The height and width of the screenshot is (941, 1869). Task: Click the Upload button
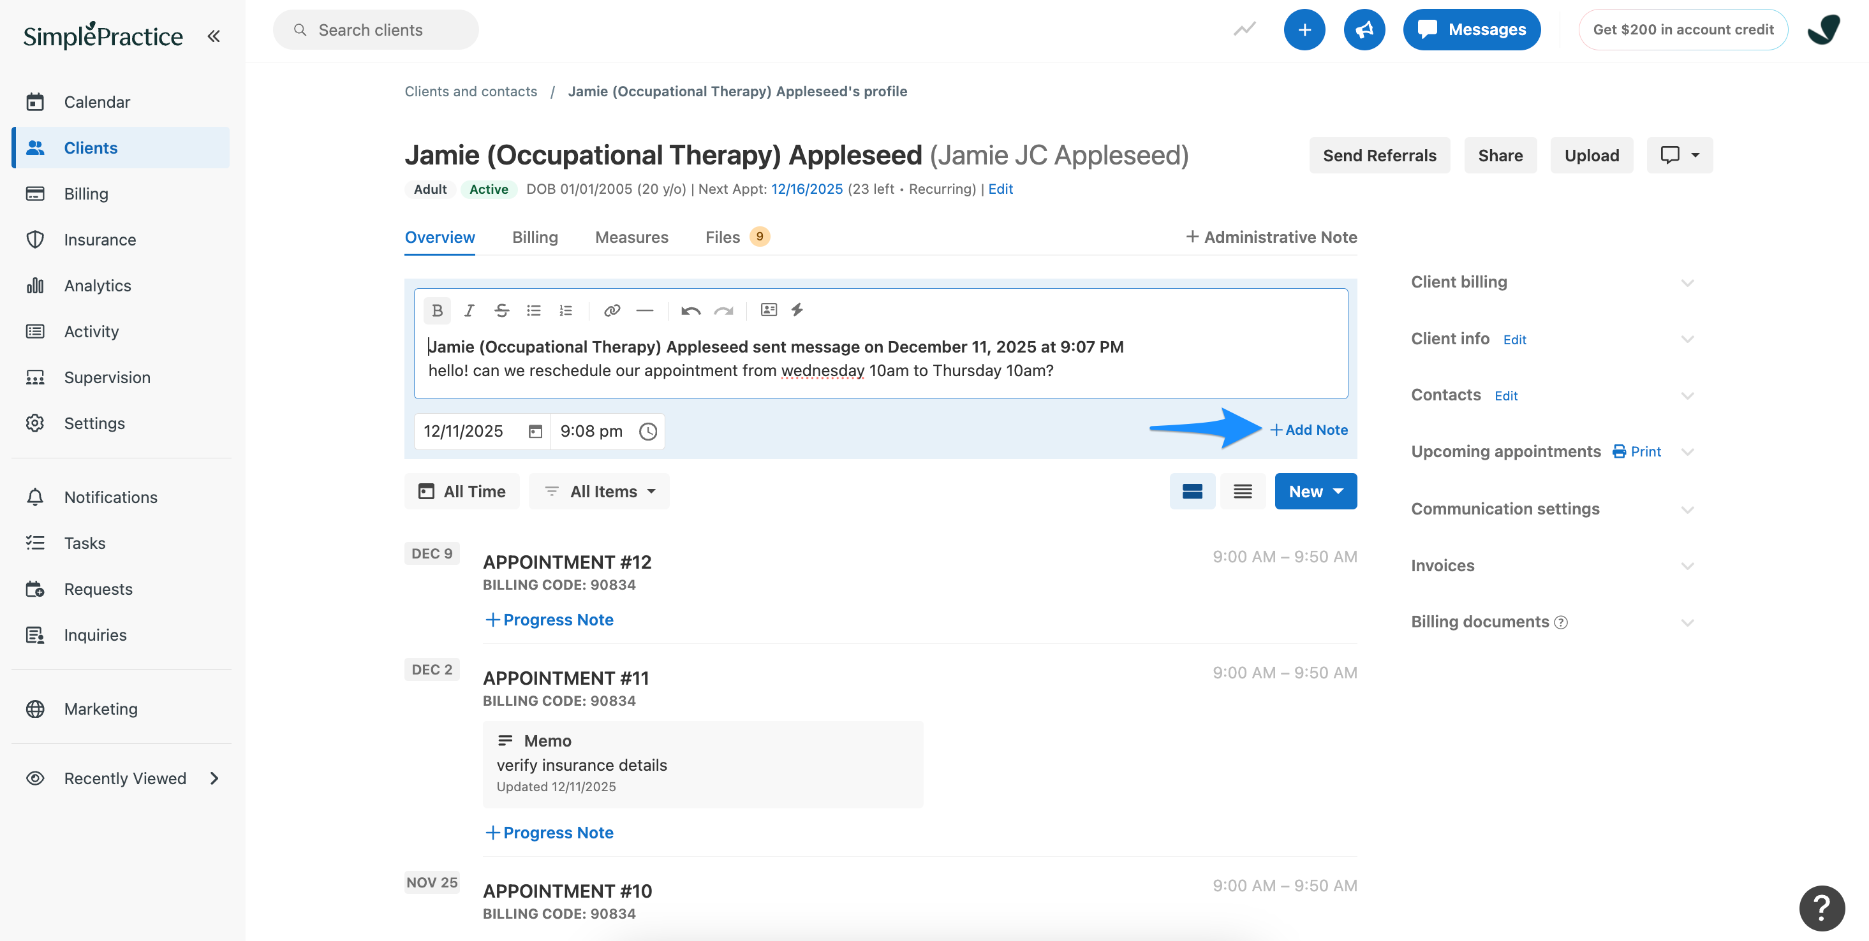coord(1591,155)
